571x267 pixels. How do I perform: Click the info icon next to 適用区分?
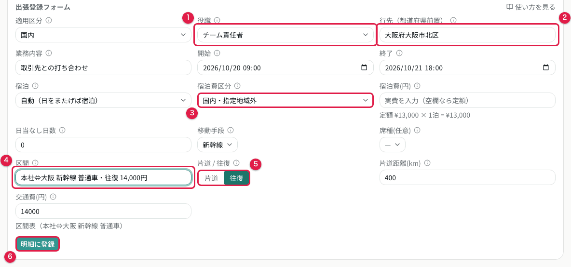point(49,20)
